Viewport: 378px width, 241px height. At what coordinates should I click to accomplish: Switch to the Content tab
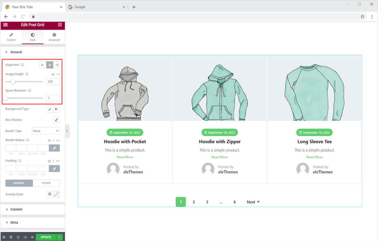pyautogui.click(x=11, y=37)
